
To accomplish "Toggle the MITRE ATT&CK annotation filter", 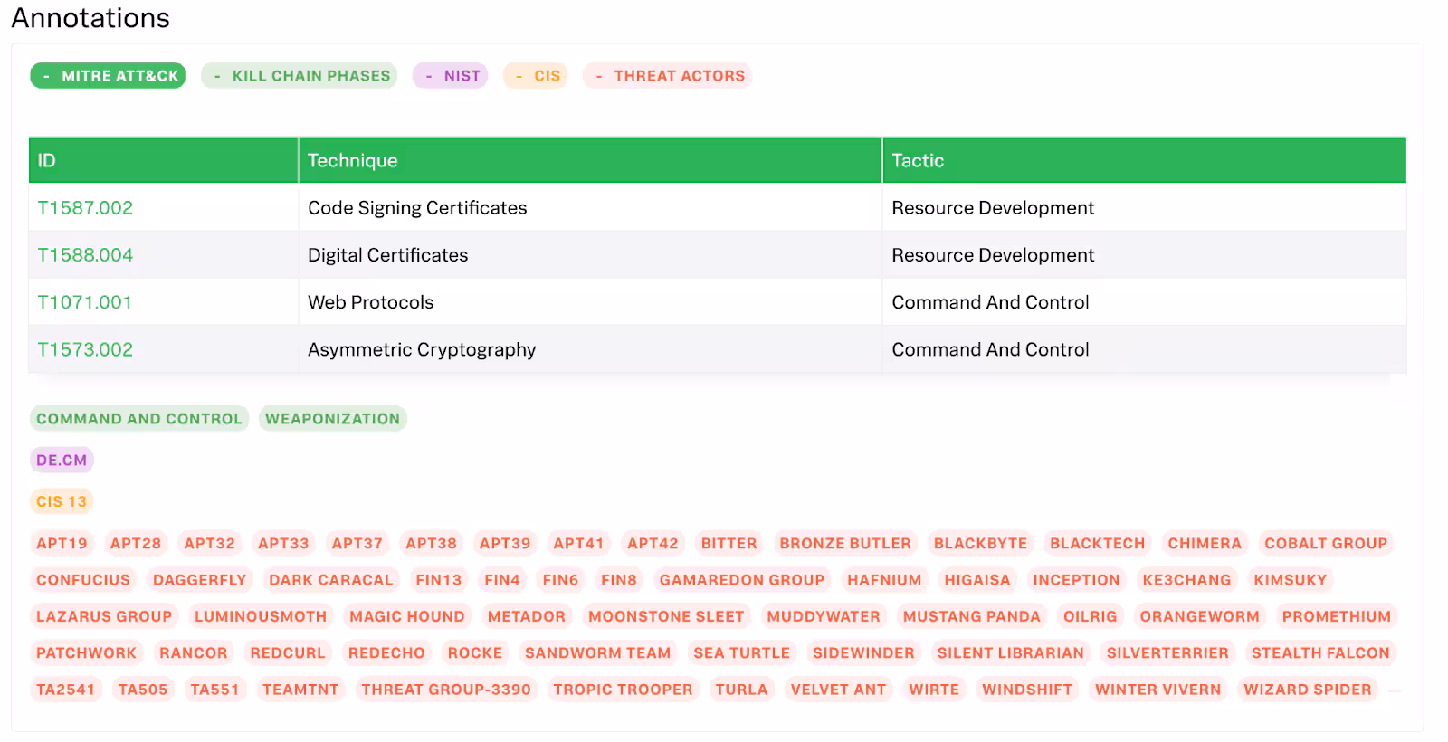I will point(108,76).
